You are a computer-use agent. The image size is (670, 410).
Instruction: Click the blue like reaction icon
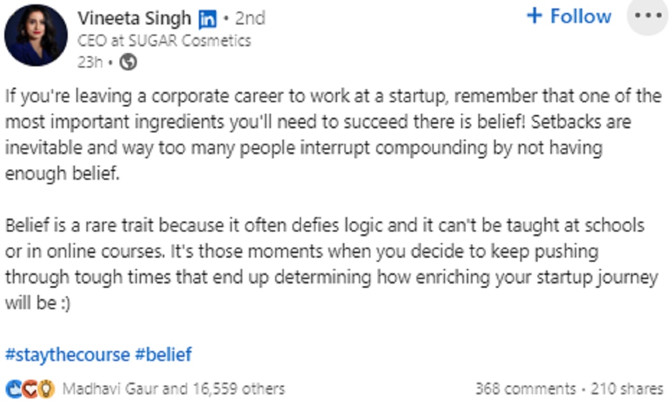pyautogui.click(x=13, y=389)
